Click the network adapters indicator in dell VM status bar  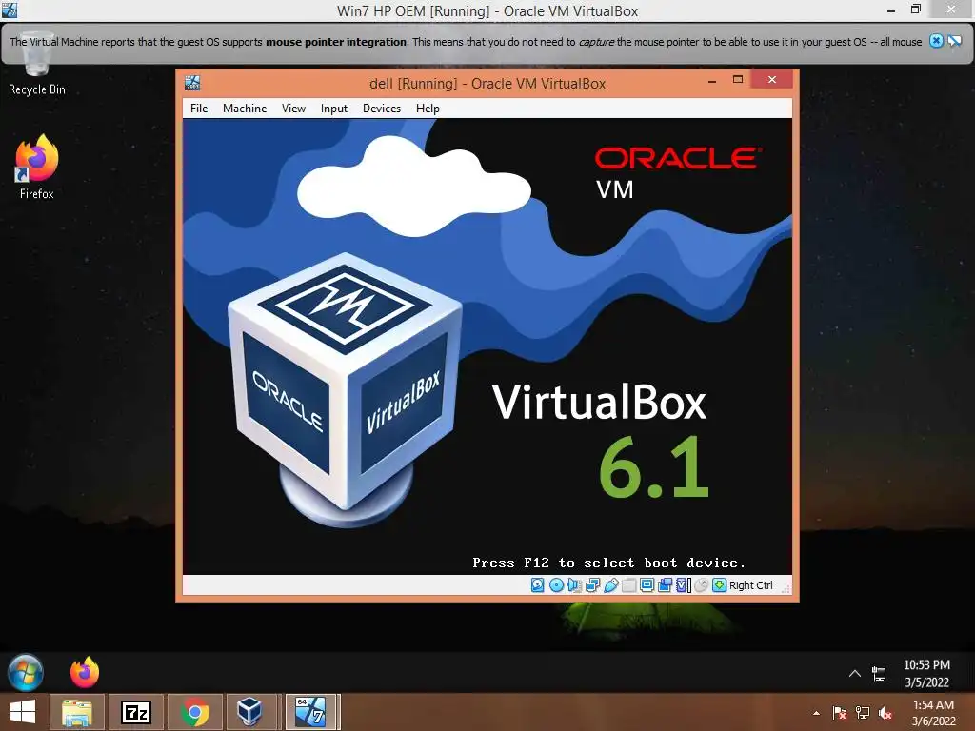(x=592, y=585)
